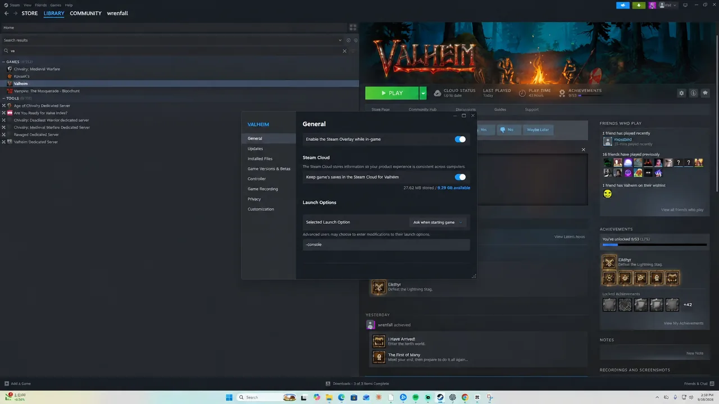Screen dimensions: 719x404
Task: Collapse the TOOLS category in library
Action: click(x=3, y=98)
